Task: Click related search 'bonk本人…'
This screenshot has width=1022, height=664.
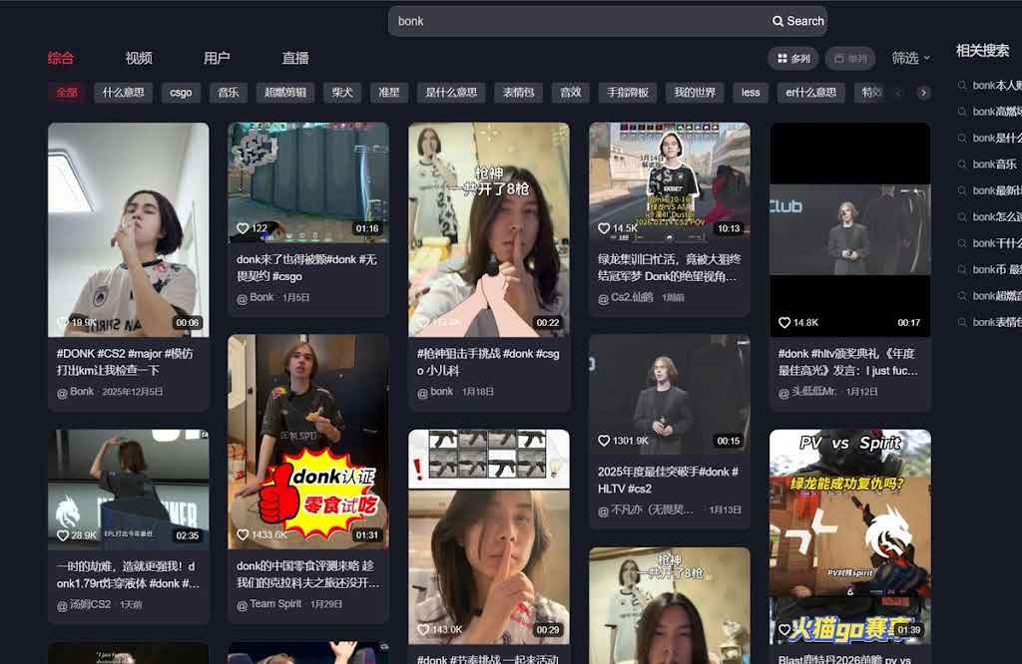Action: (997, 86)
